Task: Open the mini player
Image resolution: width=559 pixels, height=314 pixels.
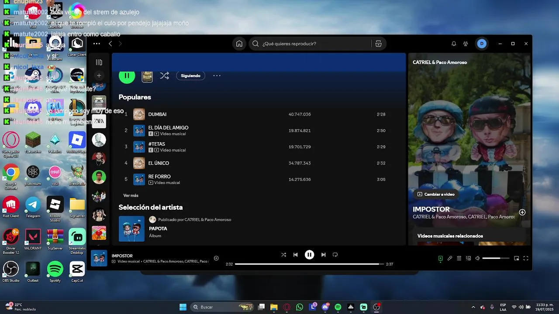Action: point(517,258)
